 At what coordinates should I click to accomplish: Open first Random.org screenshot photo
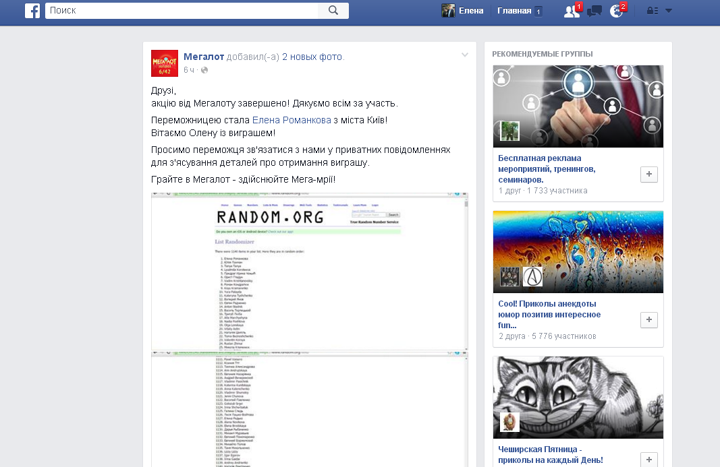310,272
